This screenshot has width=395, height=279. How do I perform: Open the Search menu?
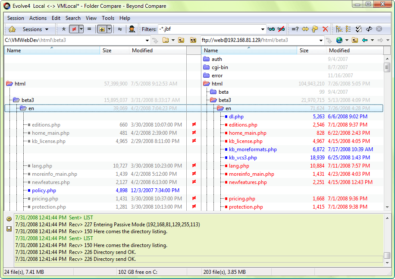click(73, 18)
